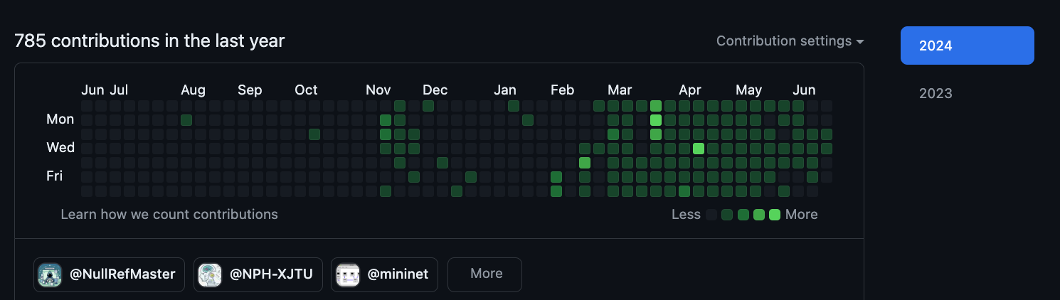Click the brightest legend swatch next to More
This screenshot has width=1060, height=300.
coord(775,215)
